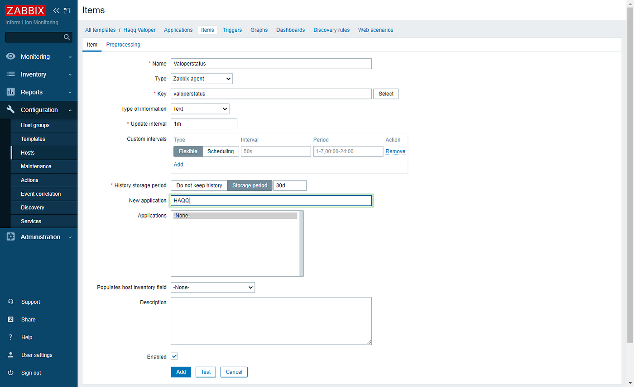Choose Storage period option
This screenshot has height=387, width=634.
[x=250, y=185]
